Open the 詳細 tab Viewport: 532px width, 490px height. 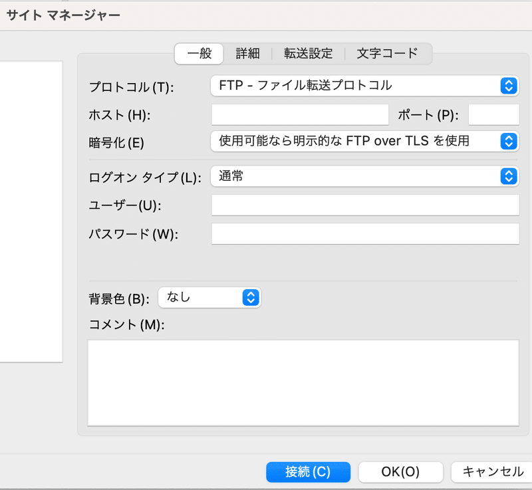tap(247, 54)
